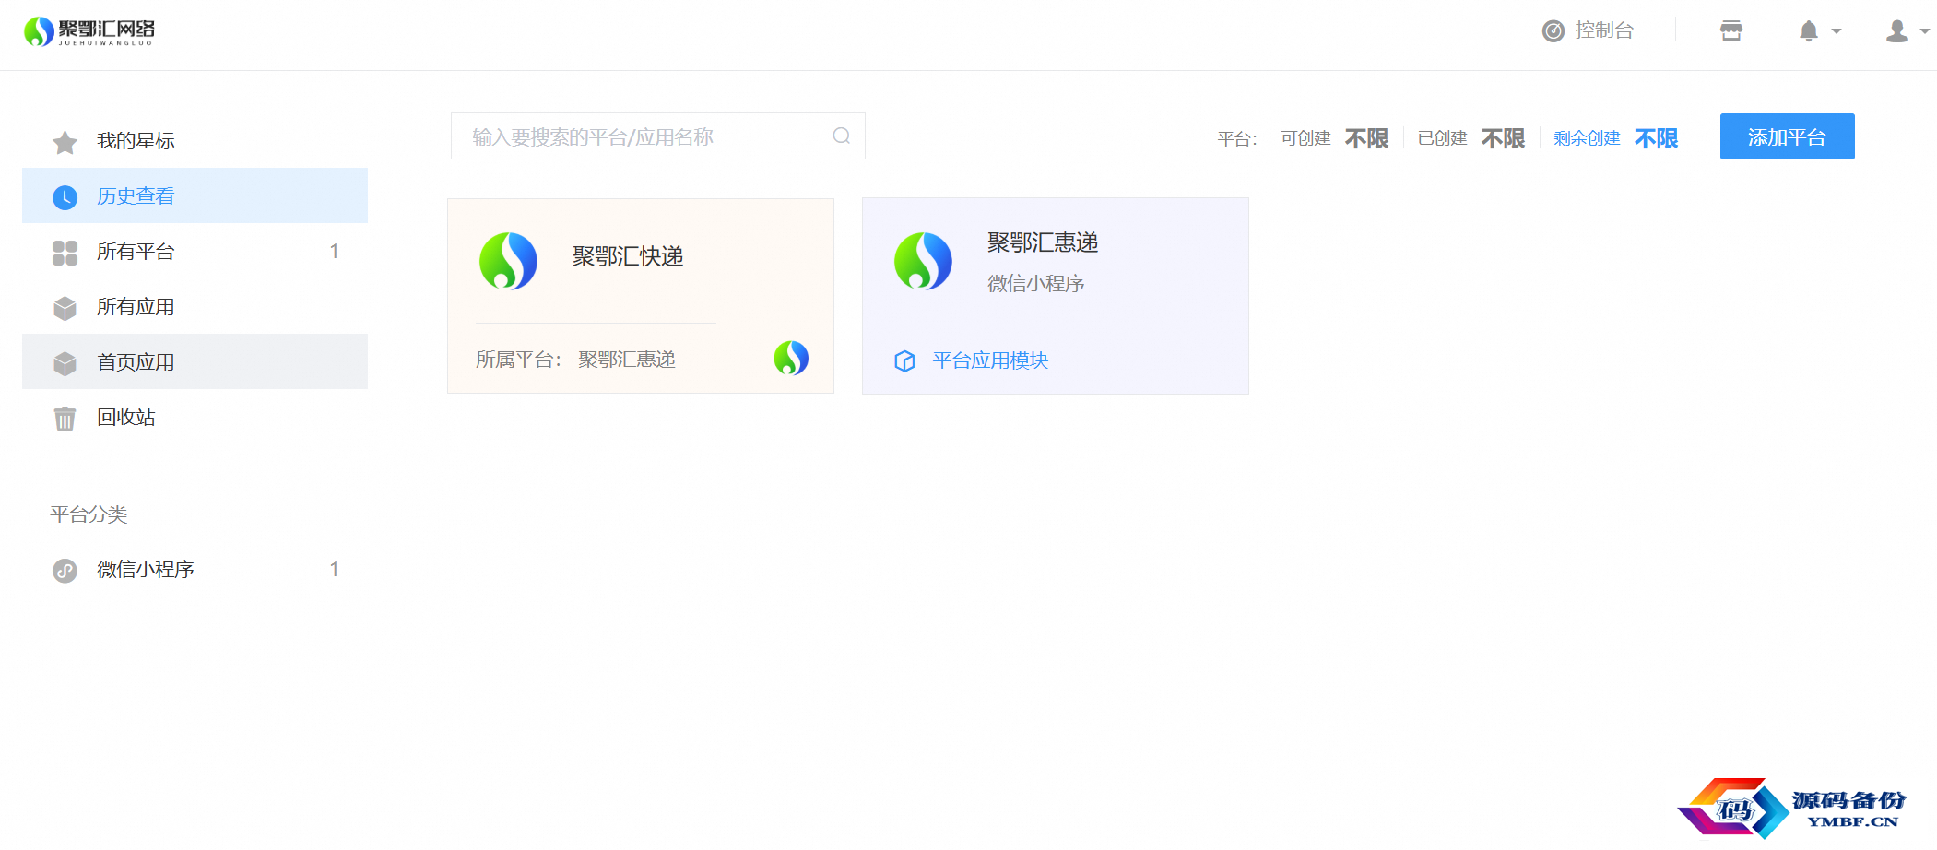Click count 1 next to 所有平台
Image resolution: width=1937 pixels, height=850 pixels.
click(334, 252)
